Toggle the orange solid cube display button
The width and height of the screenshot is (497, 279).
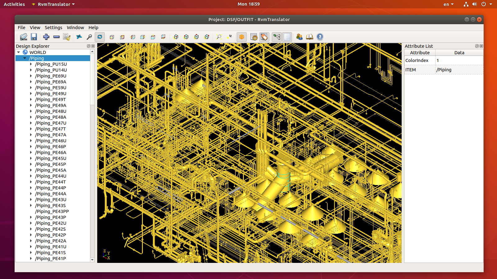coord(242,37)
